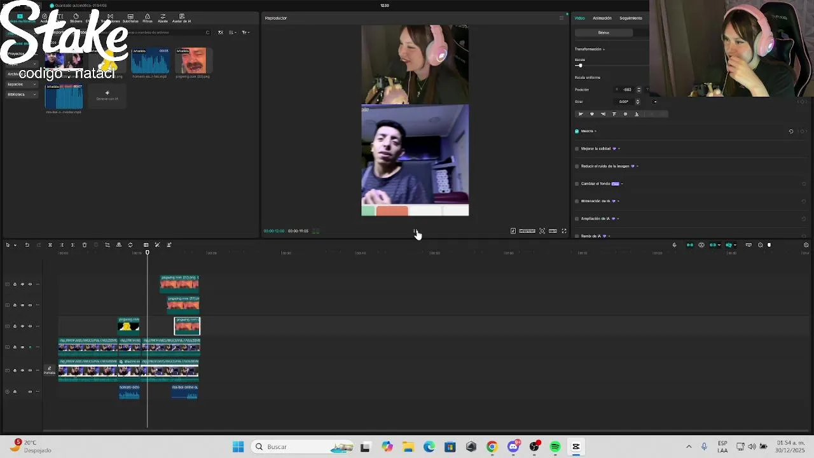
Task: Toggle the main track magnet icon
Action: (x=690, y=245)
